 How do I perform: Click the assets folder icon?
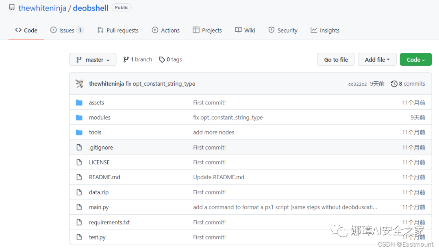(79, 103)
